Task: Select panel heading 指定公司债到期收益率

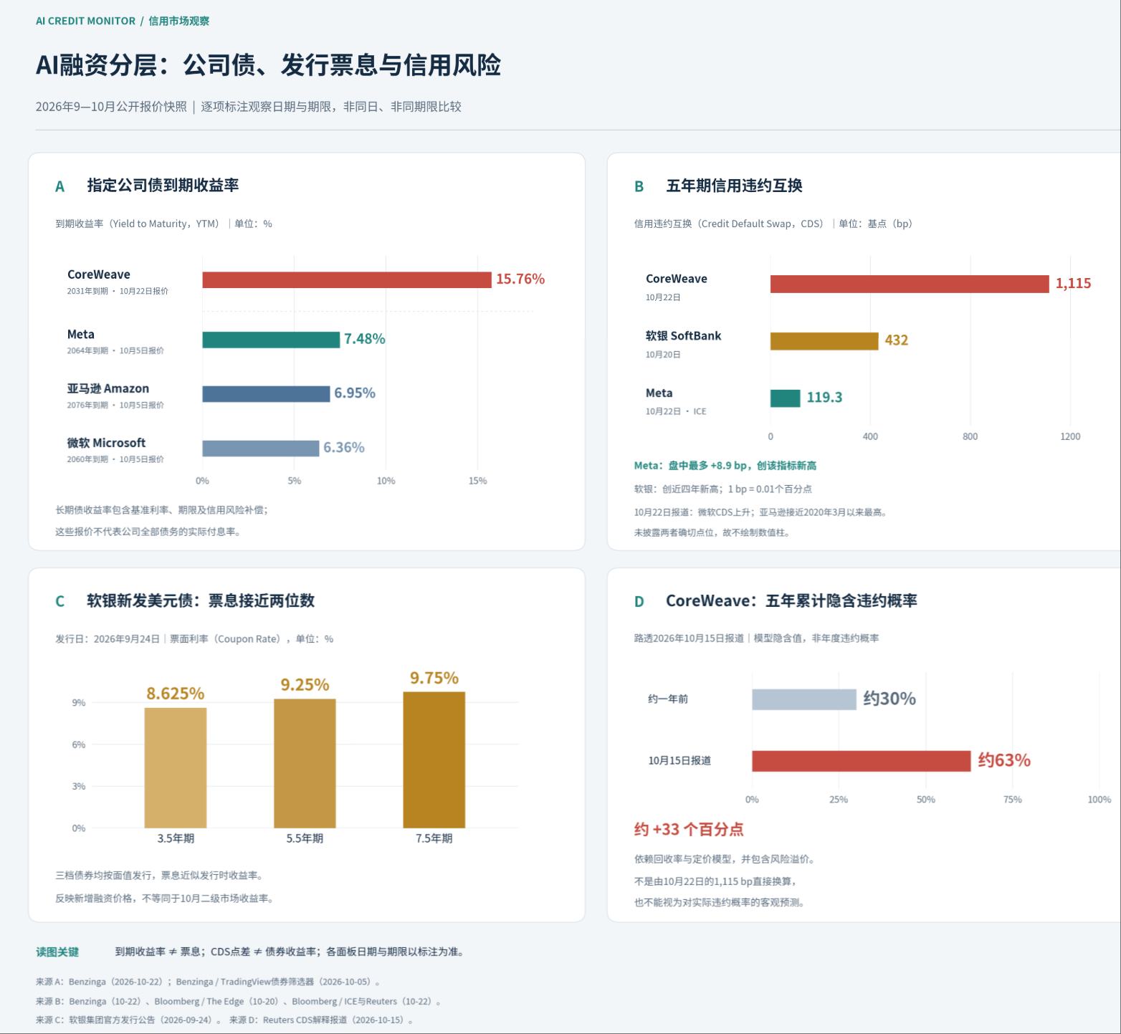Action: (x=163, y=185)
